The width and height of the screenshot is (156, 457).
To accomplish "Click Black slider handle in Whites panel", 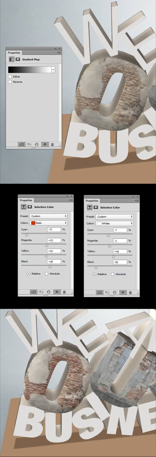I will pyautogui.click(x=96, y=267).
